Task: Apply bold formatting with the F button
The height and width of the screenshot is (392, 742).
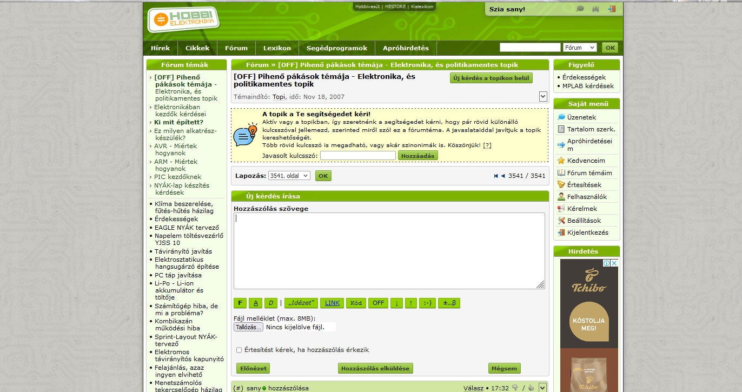Action: (240, 303)
